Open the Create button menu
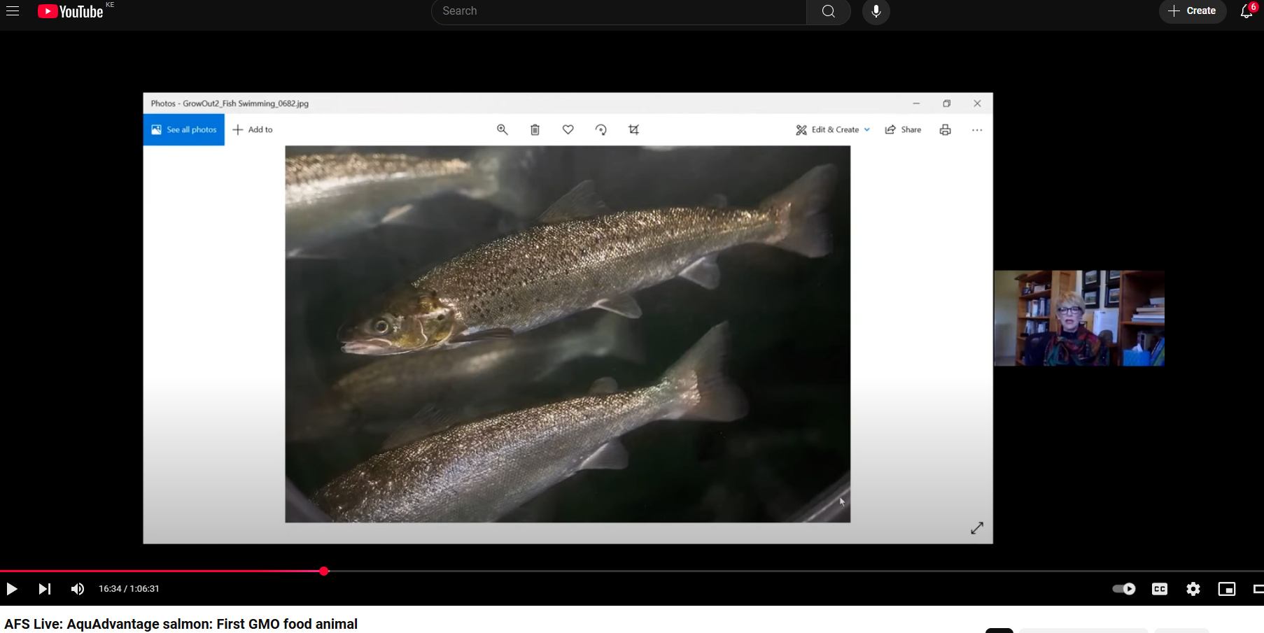1264x633 pixels. pyautogui.click(x=1193, y=11)
